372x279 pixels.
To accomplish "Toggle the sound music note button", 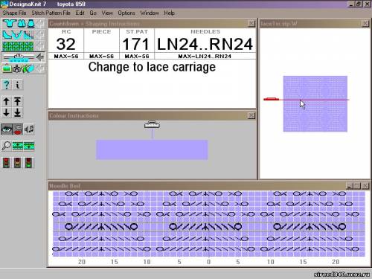I will point(29,129).
